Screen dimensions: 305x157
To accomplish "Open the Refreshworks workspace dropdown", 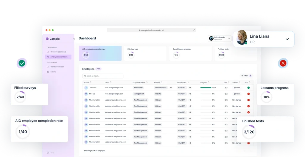I will pos(229,38).
